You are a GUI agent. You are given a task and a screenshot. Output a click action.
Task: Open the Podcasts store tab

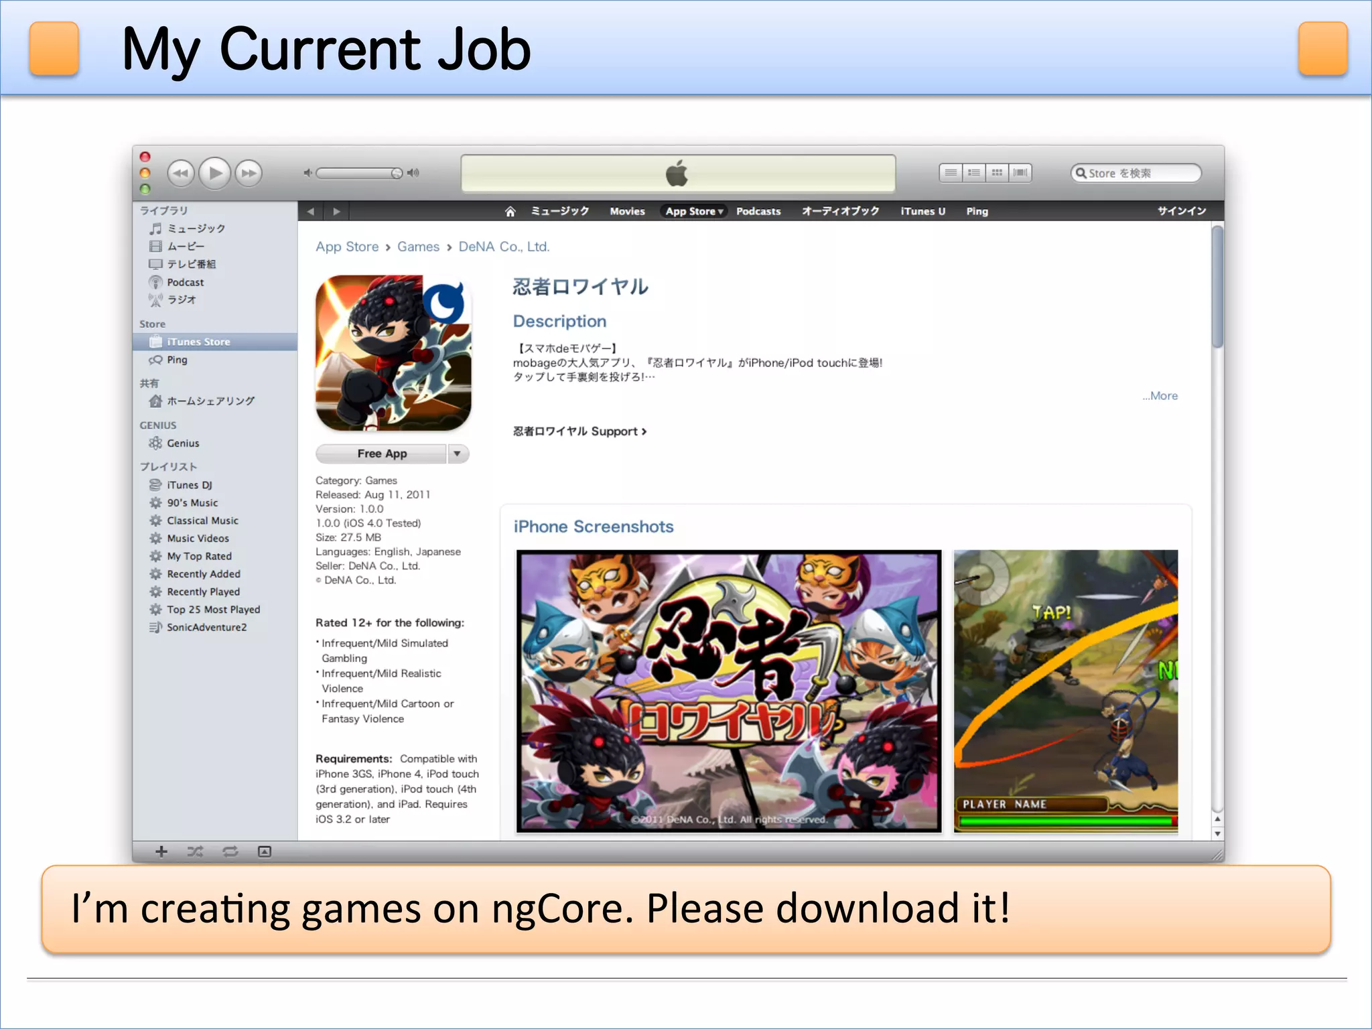click(x=758, y=211)
